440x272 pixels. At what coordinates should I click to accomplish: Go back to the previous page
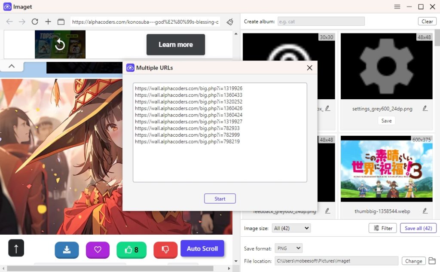[x=9, y=21]
